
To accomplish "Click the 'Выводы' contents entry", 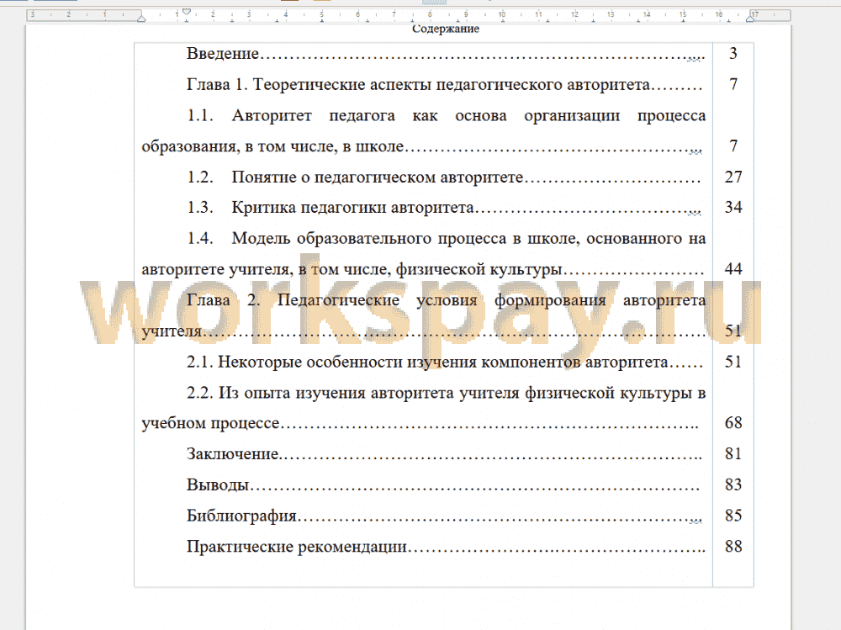I will coord(443,485).
